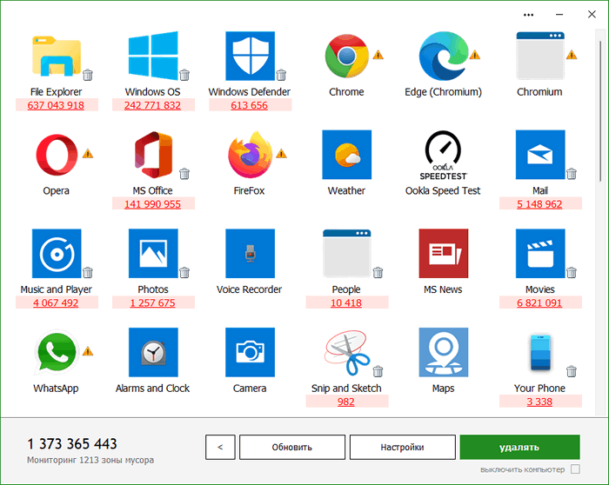Click the Обновить button
Screen dimensions: 609x485
tap(292, 447)
